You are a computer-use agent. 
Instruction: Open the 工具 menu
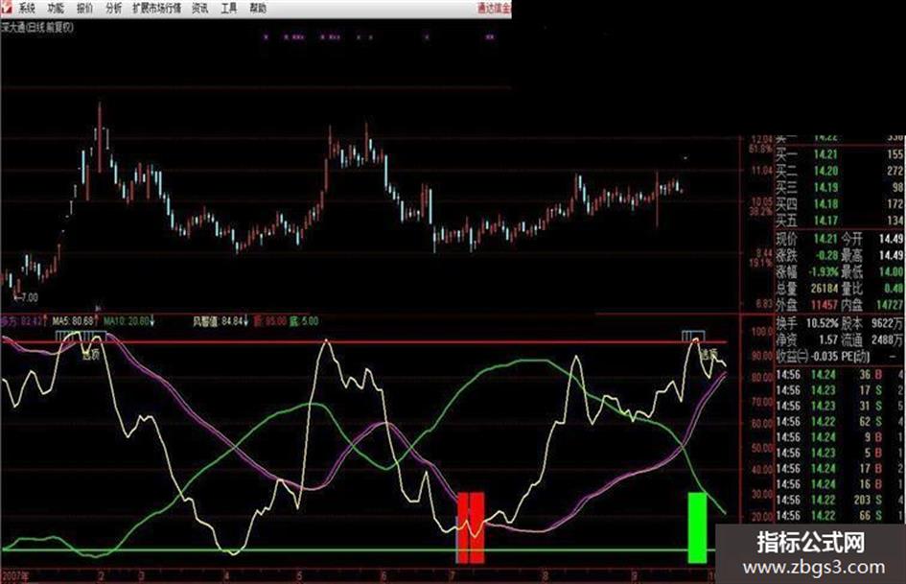pos(229,8)
